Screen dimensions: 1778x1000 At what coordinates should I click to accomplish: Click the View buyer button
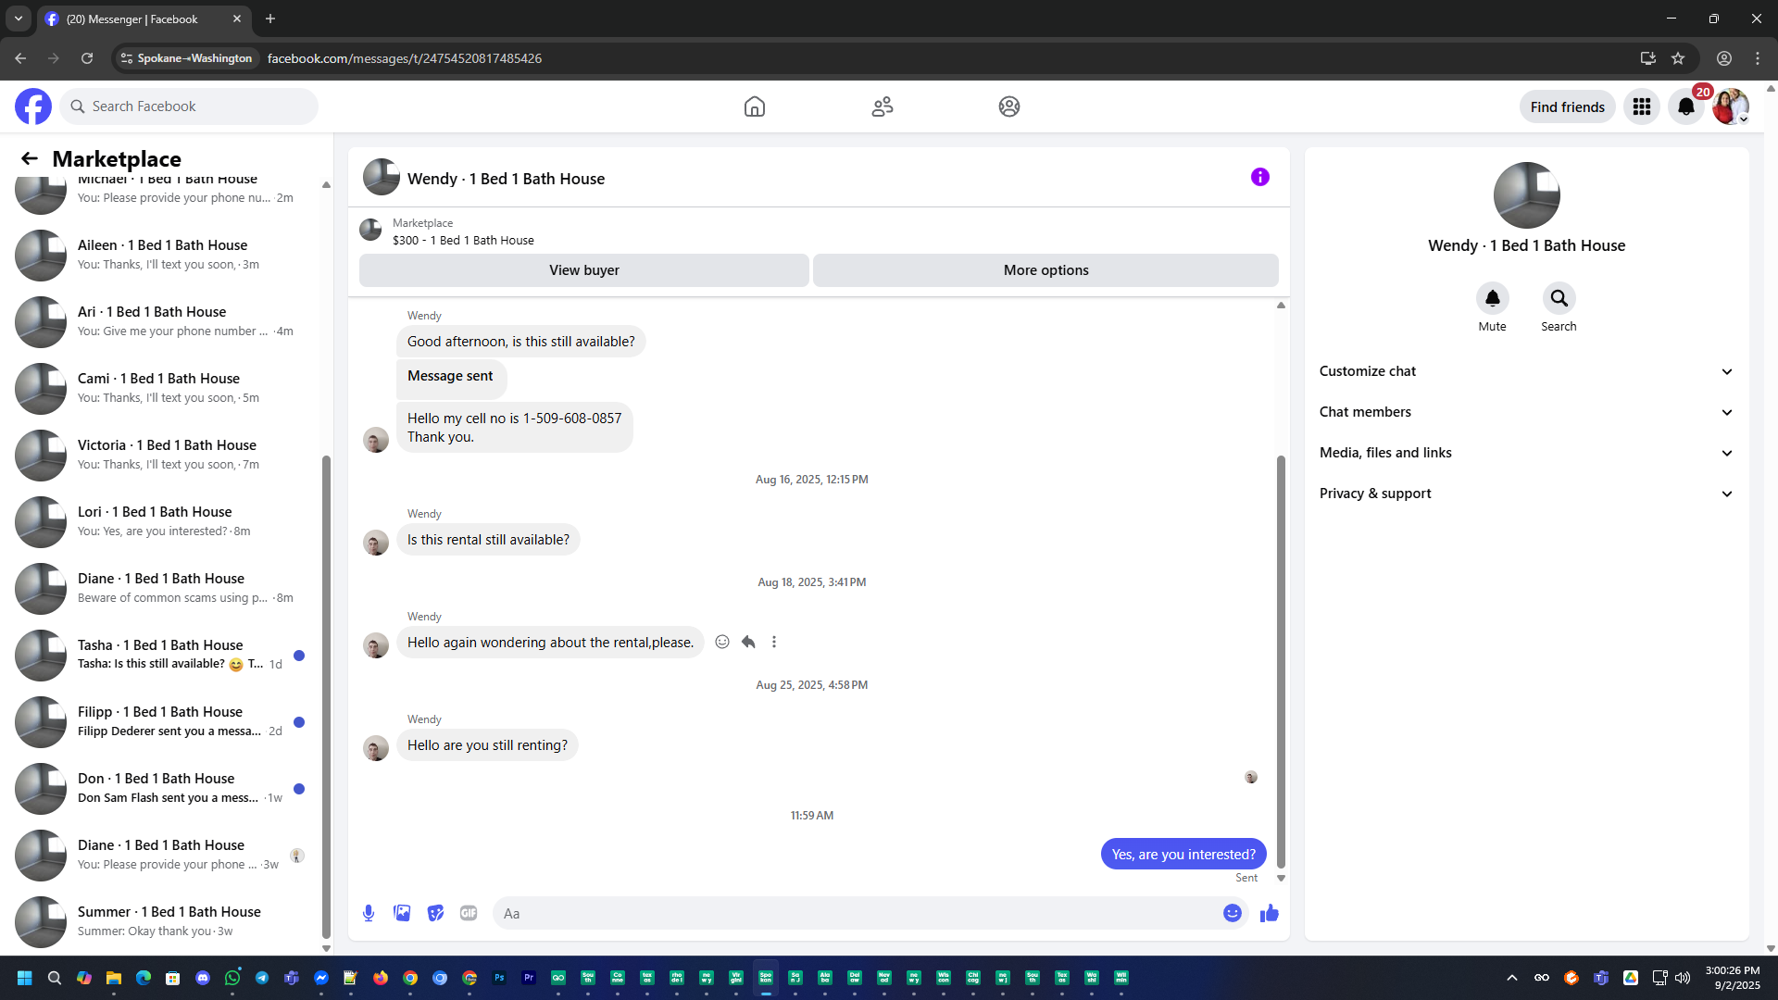coord(583,270)
